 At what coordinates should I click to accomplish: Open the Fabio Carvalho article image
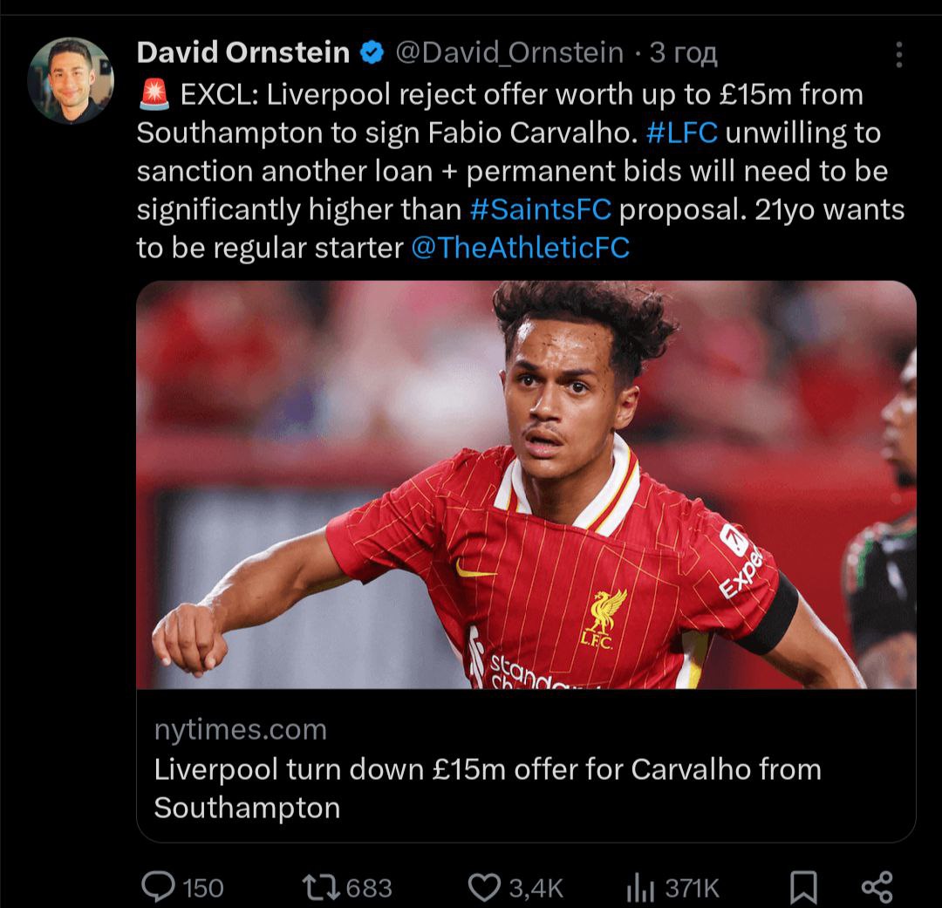tap(526, 484)
